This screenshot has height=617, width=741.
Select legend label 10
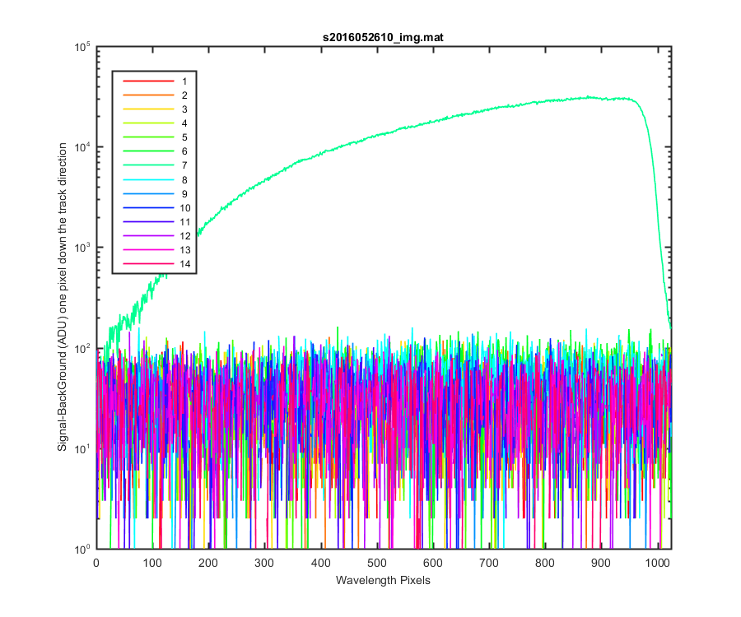[x=184, y=207]
